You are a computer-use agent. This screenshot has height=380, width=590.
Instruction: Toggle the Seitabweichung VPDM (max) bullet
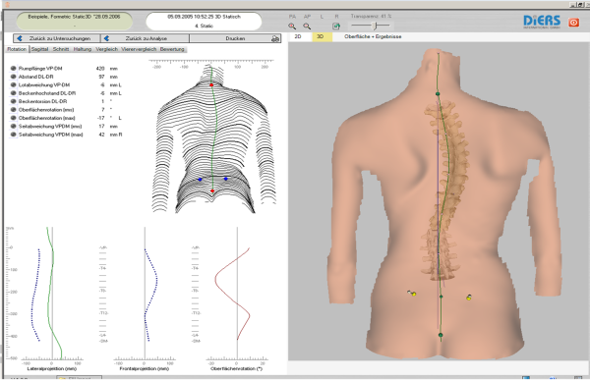[13, 135]
